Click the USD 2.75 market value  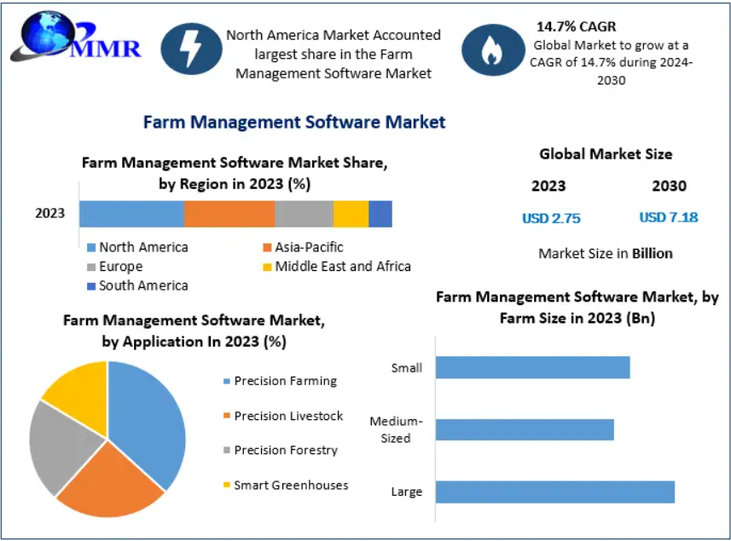551,218
